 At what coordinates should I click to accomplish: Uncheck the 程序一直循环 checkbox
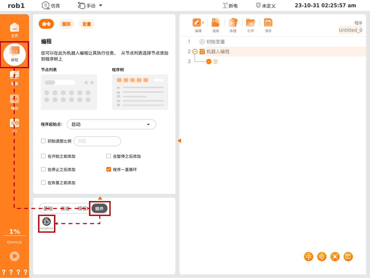109,169
